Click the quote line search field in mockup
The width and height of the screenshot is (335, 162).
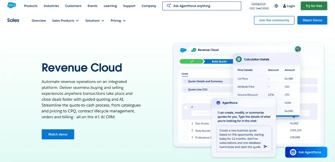(x=204, y=98)
